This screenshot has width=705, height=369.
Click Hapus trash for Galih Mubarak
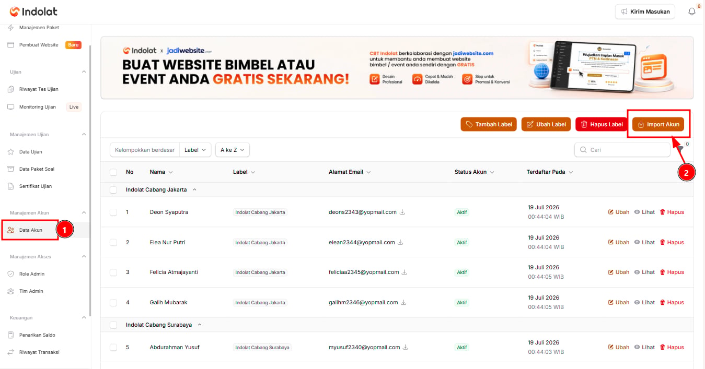coord(672,303)
